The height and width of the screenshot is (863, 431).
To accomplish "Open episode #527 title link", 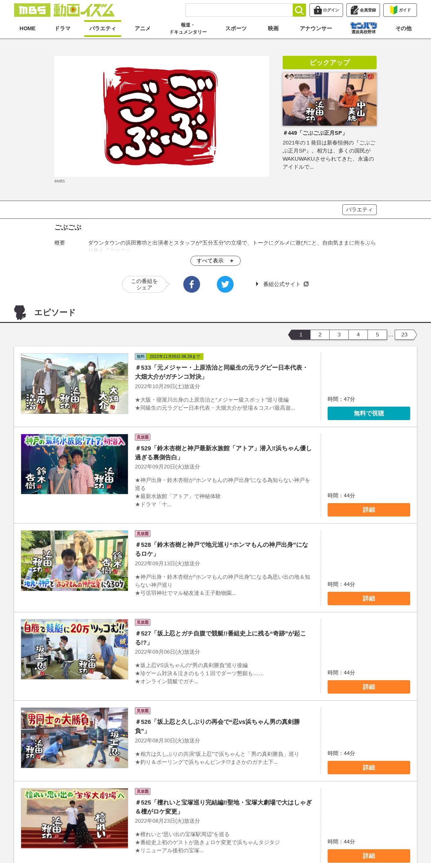I will [x=220, y=638].
